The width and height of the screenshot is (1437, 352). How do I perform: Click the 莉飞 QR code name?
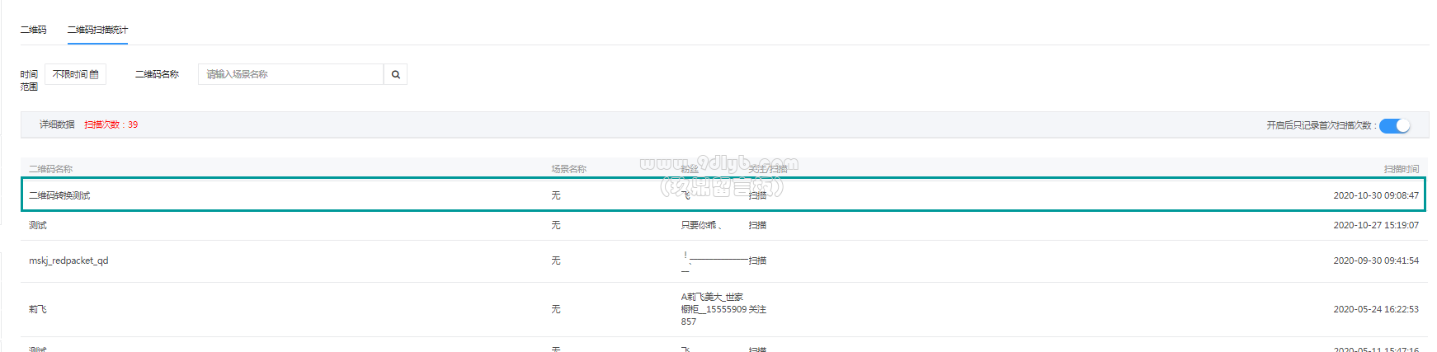click(x=38, y=309)
